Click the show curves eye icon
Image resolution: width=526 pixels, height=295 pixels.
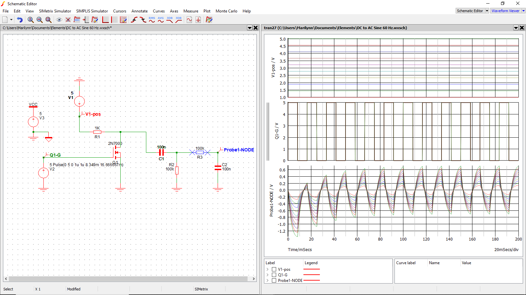[59, 20]
